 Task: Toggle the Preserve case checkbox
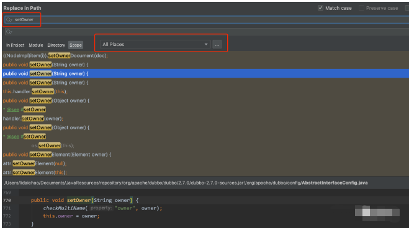point(361,8)
